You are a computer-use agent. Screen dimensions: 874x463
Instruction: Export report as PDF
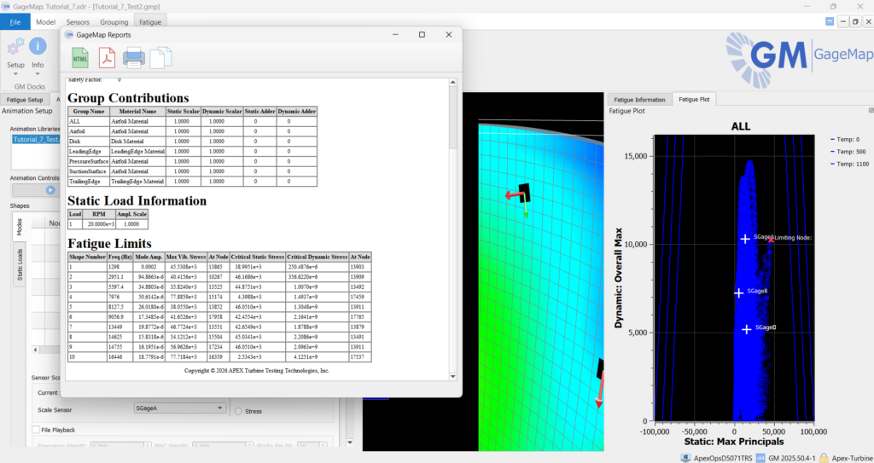click(x=107, y=58)
